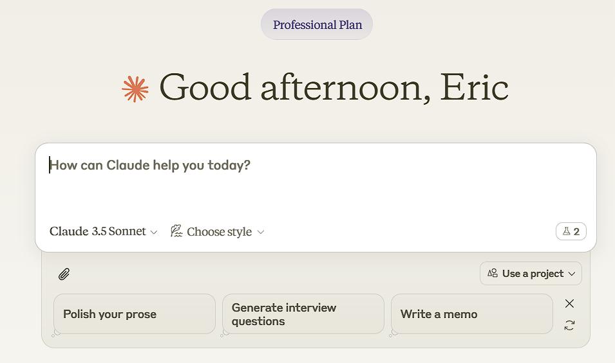Click the speech bubble tail on Polish your prose card
The width and height of the screenshot is (615, 363).
pos(57,332)
